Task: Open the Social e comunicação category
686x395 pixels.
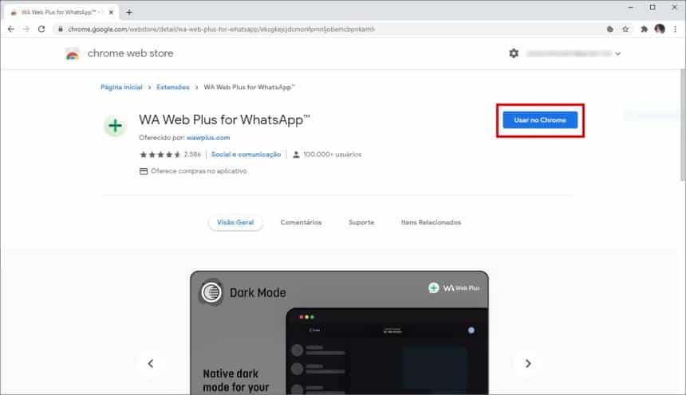Action: tap(246, 154)
